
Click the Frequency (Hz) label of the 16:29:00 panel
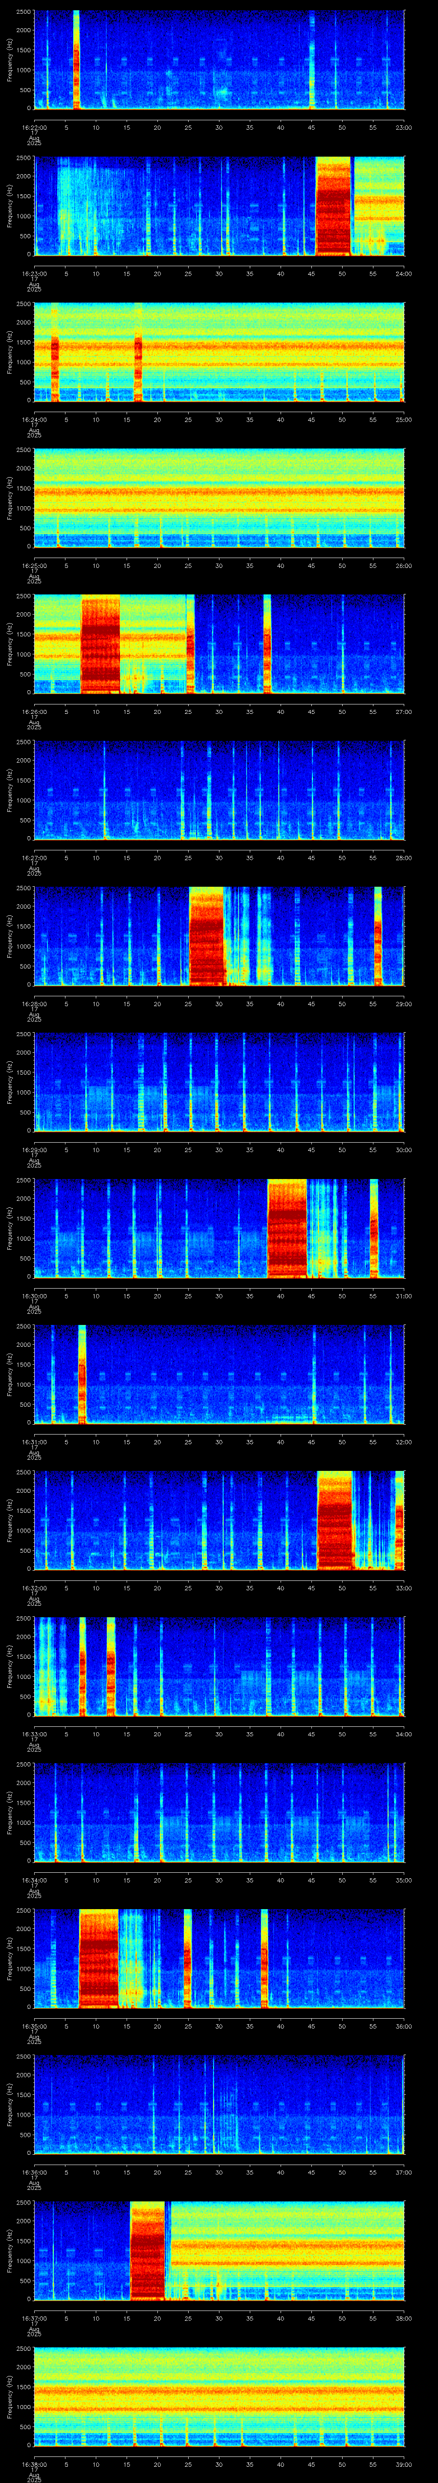pos(10,1081)
